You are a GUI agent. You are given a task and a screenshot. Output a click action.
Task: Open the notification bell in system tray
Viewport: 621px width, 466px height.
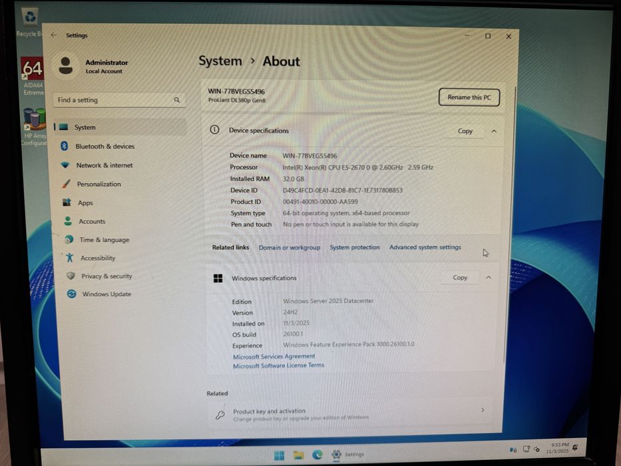click(576, 447)
